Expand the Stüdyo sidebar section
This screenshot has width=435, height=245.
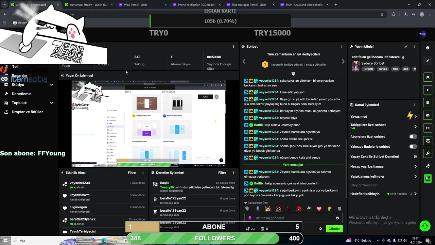[x=52, y=85]
